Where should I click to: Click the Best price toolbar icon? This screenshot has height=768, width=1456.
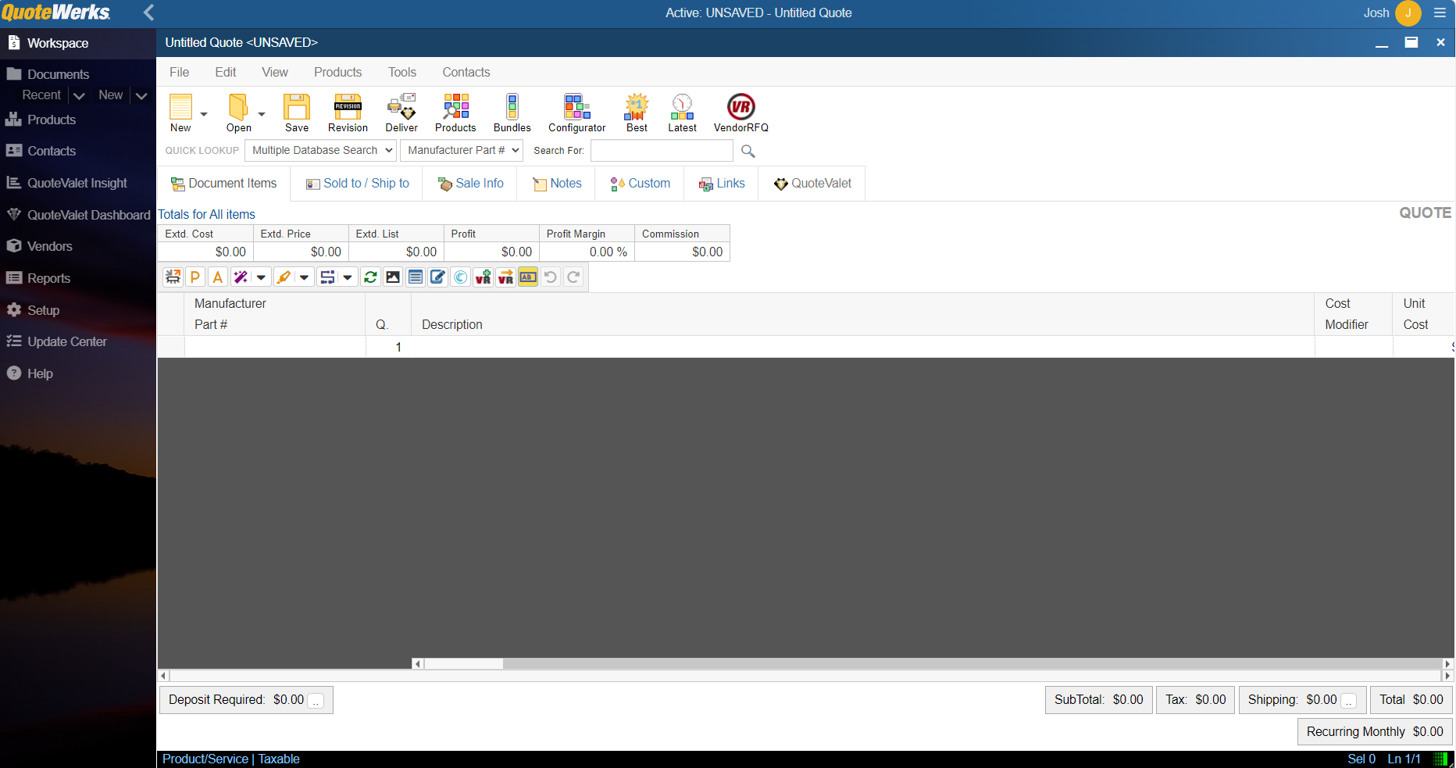pos(637,113)
